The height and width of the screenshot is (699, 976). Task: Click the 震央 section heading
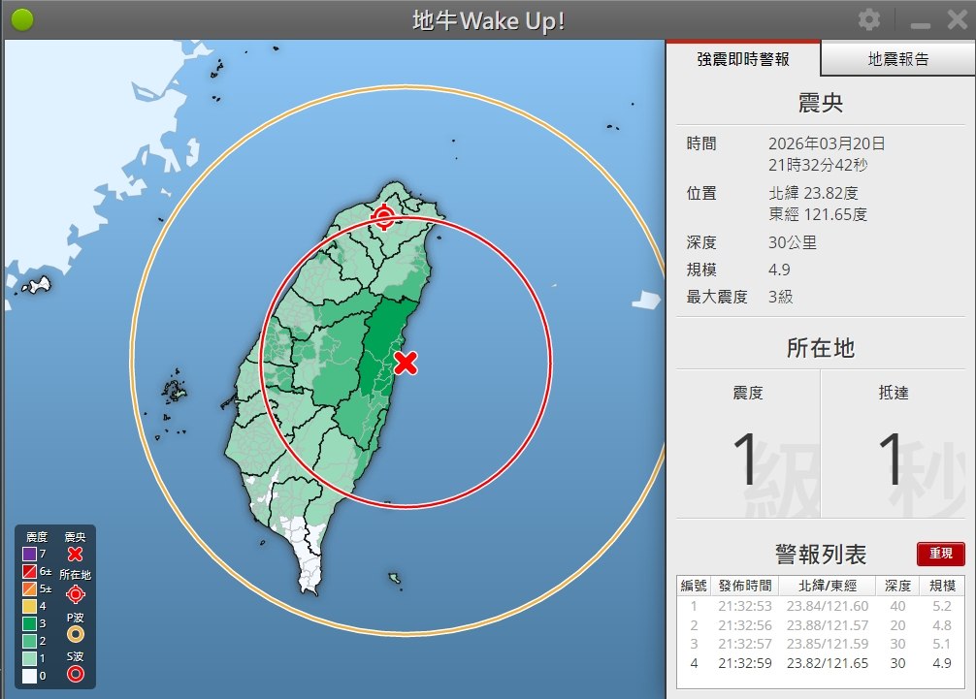click(x=821, y=103)
